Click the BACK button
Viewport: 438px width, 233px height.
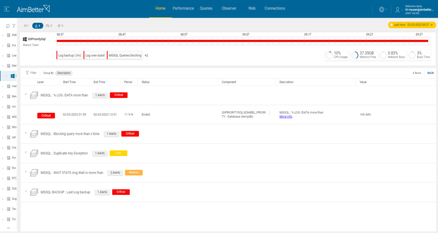(x=430, y=73)
